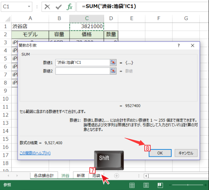Zoom out with the minus icon
209x190 pixels.
point(170,185)
